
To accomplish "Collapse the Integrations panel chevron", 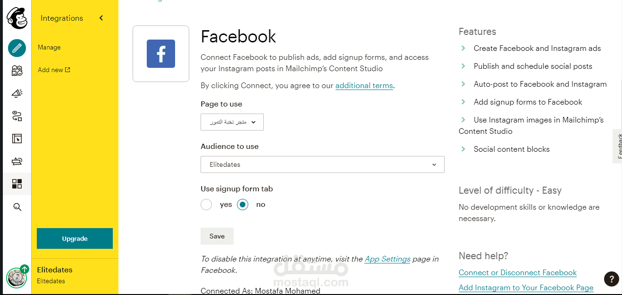I will pyautogui.click(x=101, y=18).
